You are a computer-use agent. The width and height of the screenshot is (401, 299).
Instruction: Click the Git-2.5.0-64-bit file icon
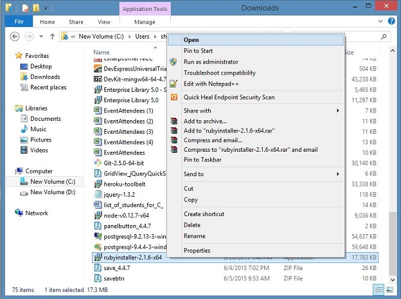(x=98, y=163)
